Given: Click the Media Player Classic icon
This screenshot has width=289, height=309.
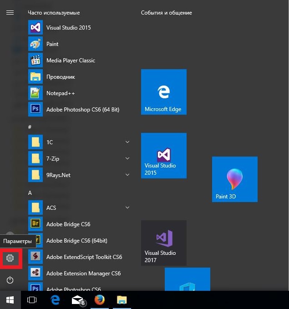Looking at the screenshot, I should coord(35,60).
